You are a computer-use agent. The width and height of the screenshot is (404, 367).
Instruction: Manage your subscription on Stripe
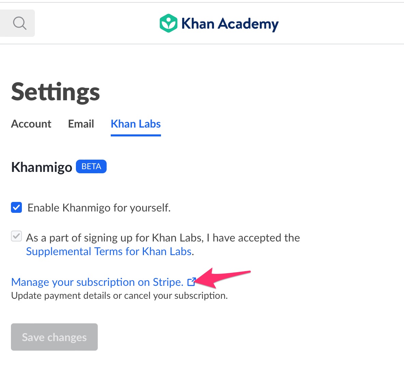pyautogui.click(x=97, y=282)
